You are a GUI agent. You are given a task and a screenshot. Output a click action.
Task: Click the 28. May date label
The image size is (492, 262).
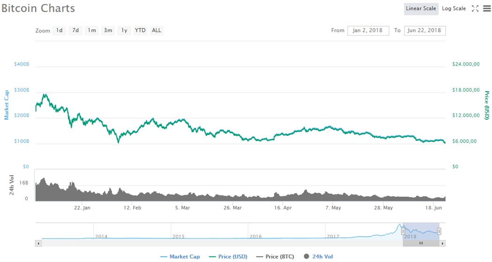[383, 207]
